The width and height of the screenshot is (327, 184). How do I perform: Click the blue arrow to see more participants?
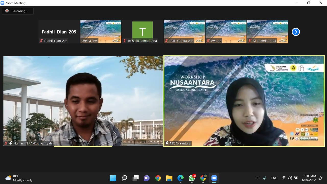point(296,32)
